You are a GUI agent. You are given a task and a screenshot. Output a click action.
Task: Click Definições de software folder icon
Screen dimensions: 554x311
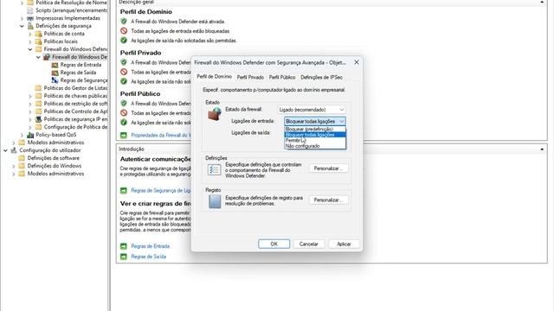coord(22,158)
